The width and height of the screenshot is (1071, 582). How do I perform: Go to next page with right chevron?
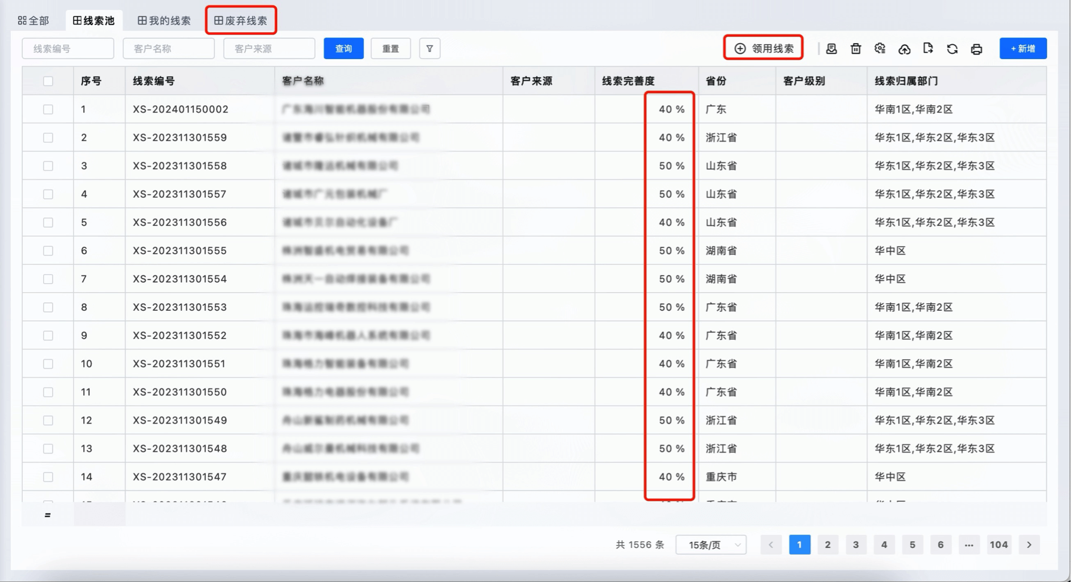(1029, 545)
